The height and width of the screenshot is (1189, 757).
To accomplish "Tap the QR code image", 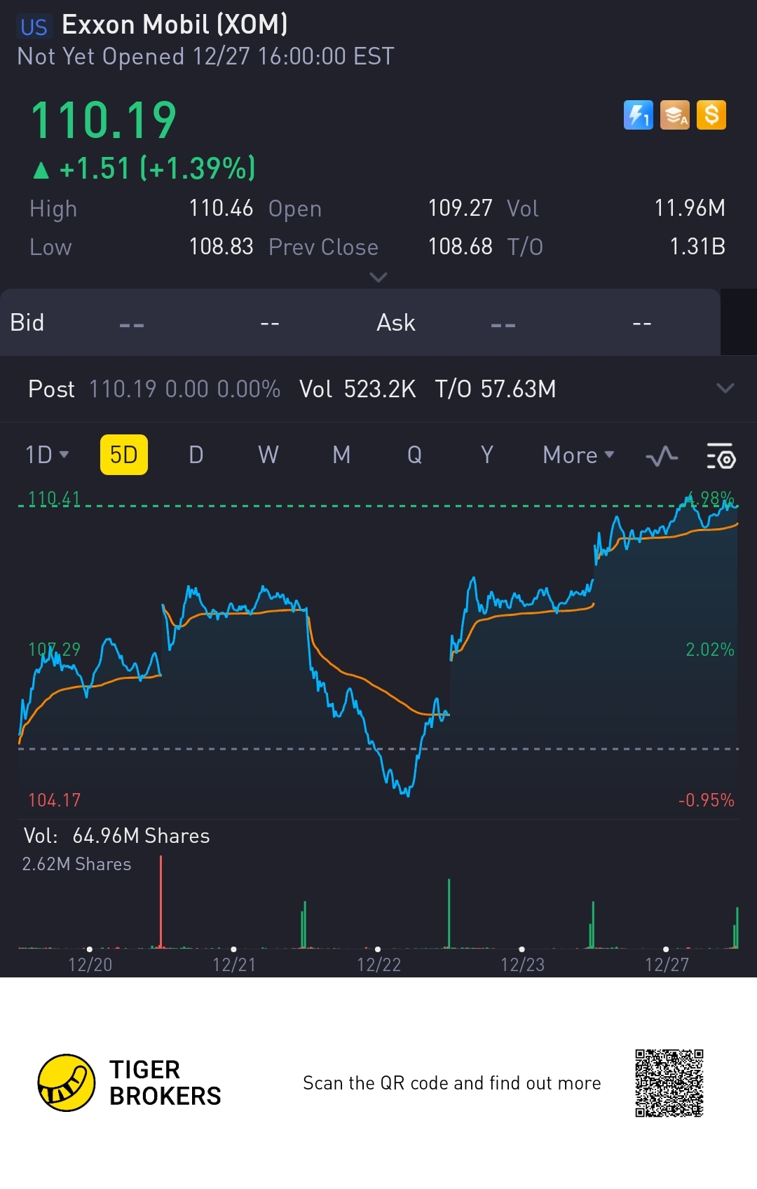I will [669, 1083].
